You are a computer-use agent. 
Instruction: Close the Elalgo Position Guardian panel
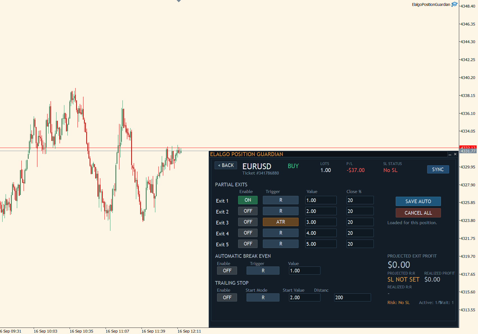[455, 154]
